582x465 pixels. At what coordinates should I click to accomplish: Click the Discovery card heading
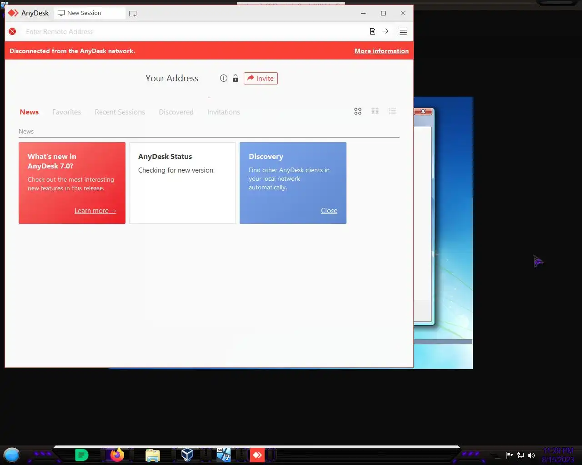click(x=266, y=156)
